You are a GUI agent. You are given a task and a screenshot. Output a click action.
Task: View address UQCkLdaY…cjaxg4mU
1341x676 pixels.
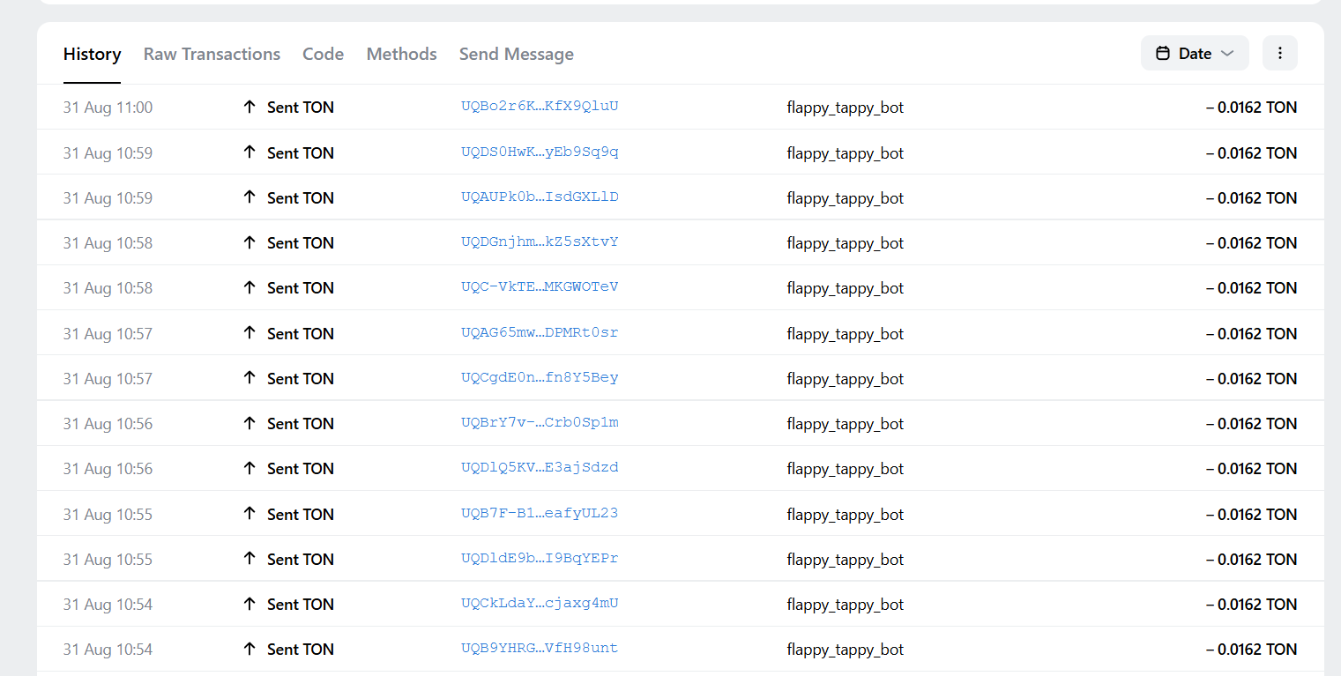[540, 603]
